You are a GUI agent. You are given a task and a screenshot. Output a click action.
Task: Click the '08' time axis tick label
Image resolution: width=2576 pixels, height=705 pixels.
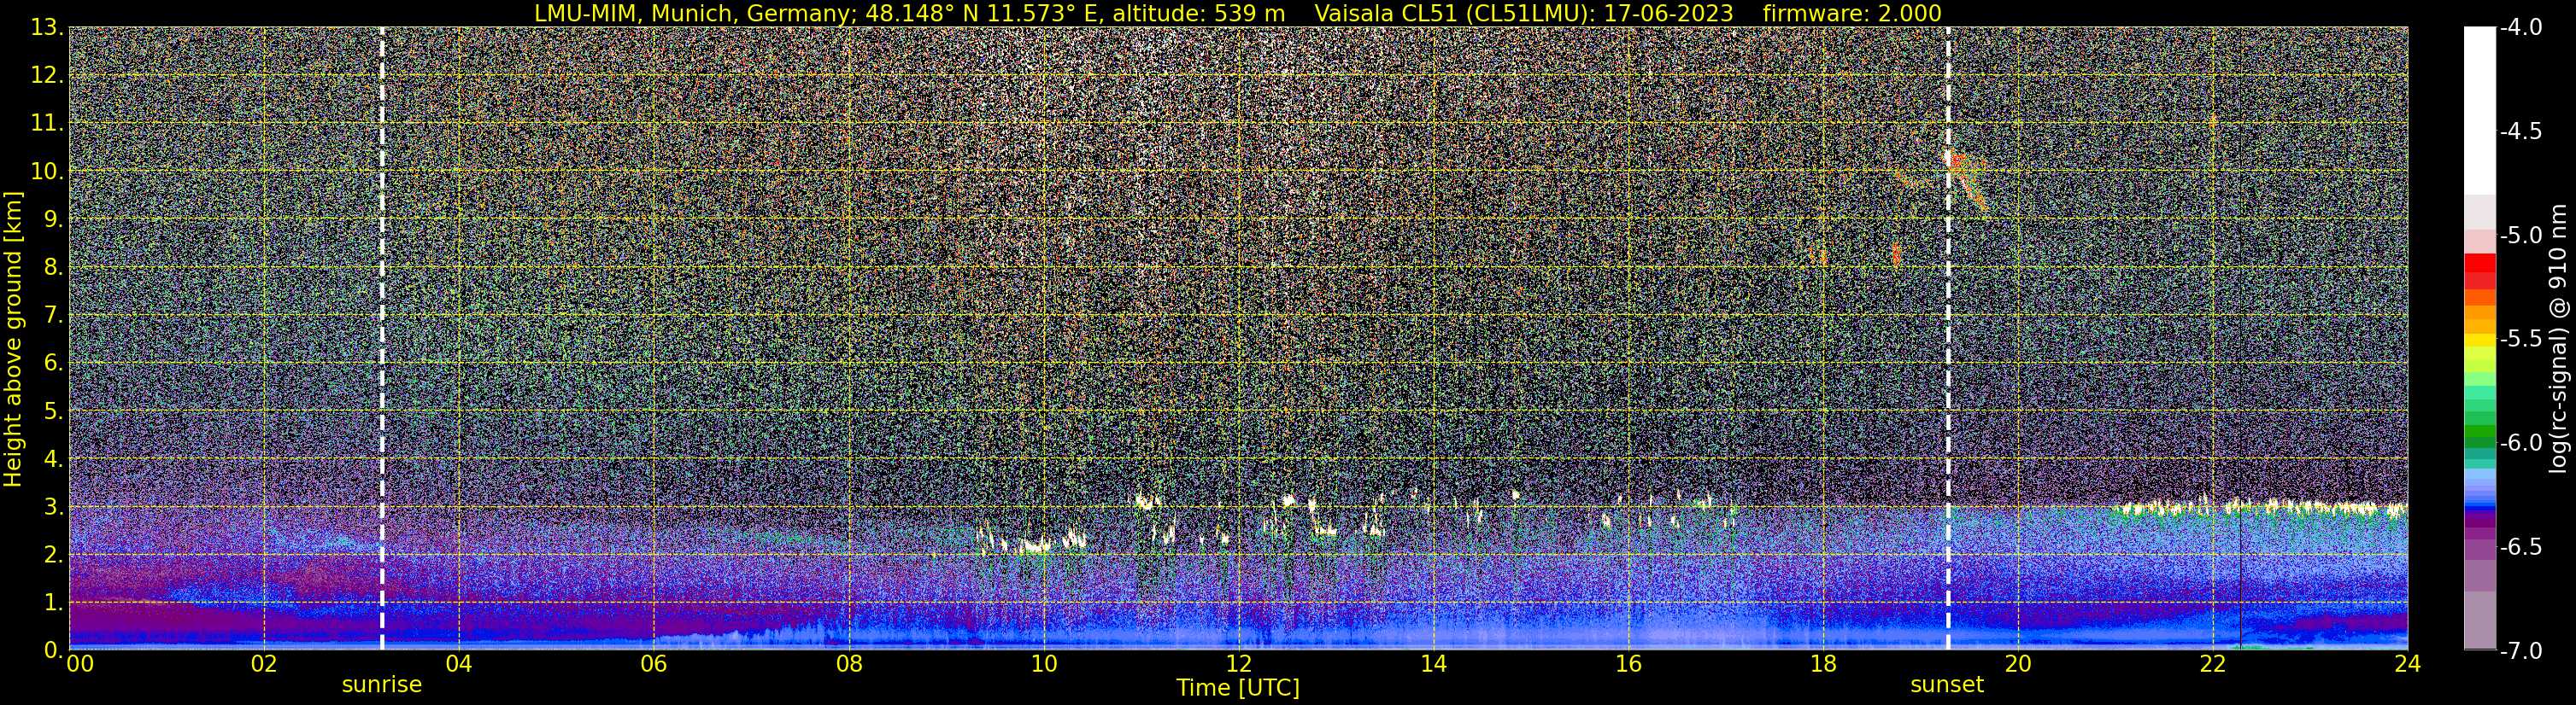[848, 664]
